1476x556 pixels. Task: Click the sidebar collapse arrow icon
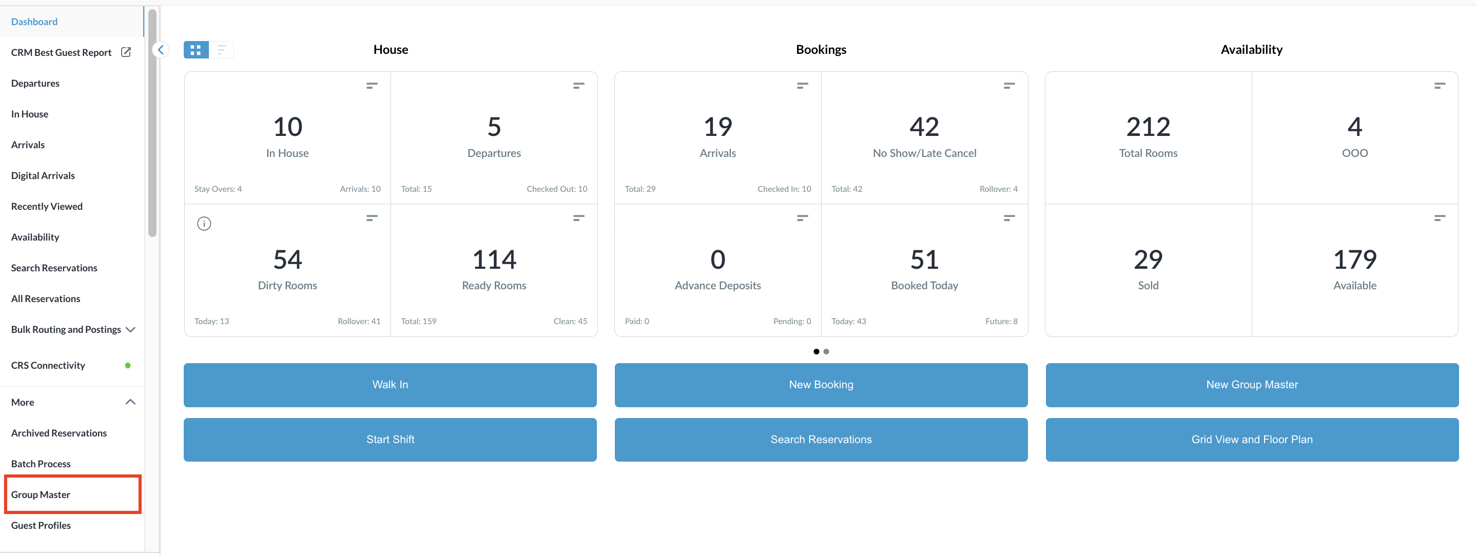(x=161, y=50)
